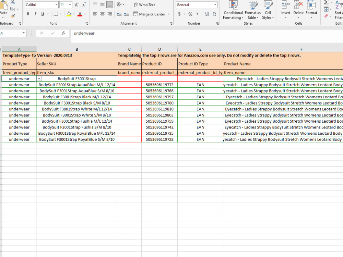
Task: Apply percent style
Action: click(x=190, y=14)
